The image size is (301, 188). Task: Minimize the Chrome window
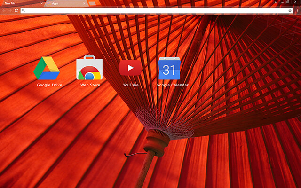coord(282,2)
